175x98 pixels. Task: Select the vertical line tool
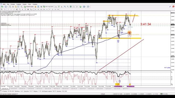(8, 10)
